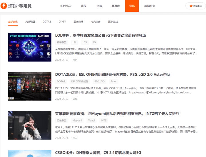Click the 2020-05-27 16:48 timestamp
This screenshot has width=206, height=157.
click(x=66, y=99)
